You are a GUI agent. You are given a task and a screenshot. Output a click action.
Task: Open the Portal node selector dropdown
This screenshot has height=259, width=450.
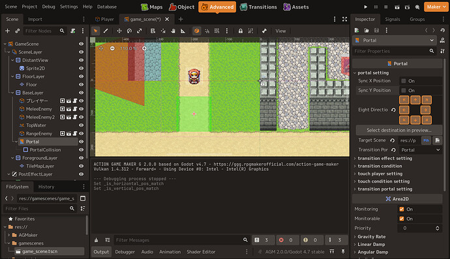click(395, 40)
